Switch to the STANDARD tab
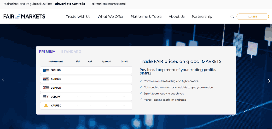 [71, 52]
